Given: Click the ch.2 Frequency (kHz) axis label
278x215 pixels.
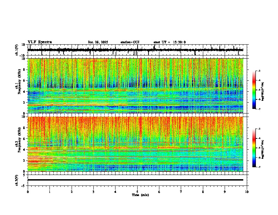Looking at the screenshot, I should (x=19, y=140).
